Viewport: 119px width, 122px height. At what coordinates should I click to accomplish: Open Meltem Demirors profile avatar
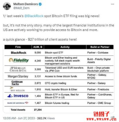click(x=7, y=6)
